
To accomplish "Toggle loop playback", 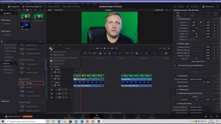I will pos(117,48).
